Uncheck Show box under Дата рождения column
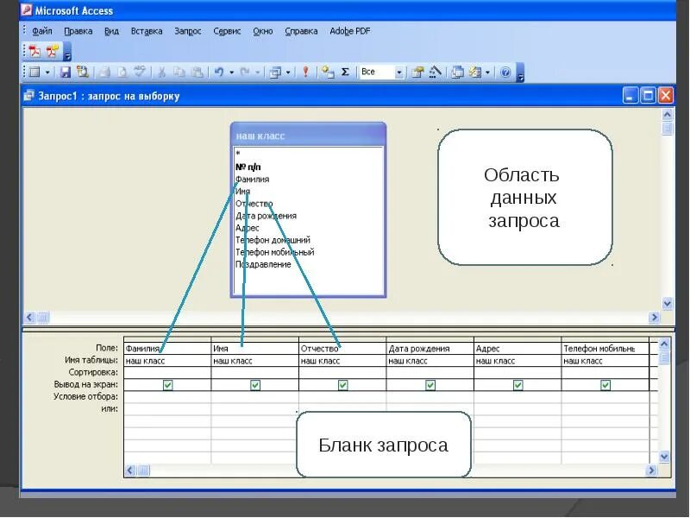 click(x=430, y=385)
